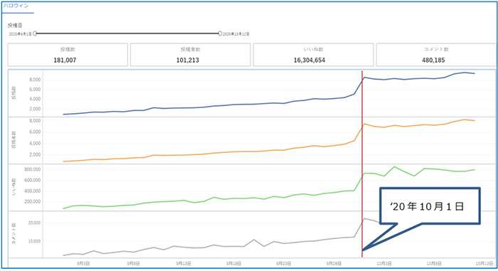
Task: Click the いいね数 16,304,654 summary card
Action: [313, 55]
